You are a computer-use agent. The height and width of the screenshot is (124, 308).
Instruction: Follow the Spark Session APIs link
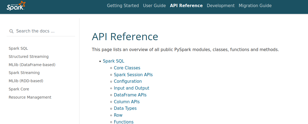click(x=133, y=75)
